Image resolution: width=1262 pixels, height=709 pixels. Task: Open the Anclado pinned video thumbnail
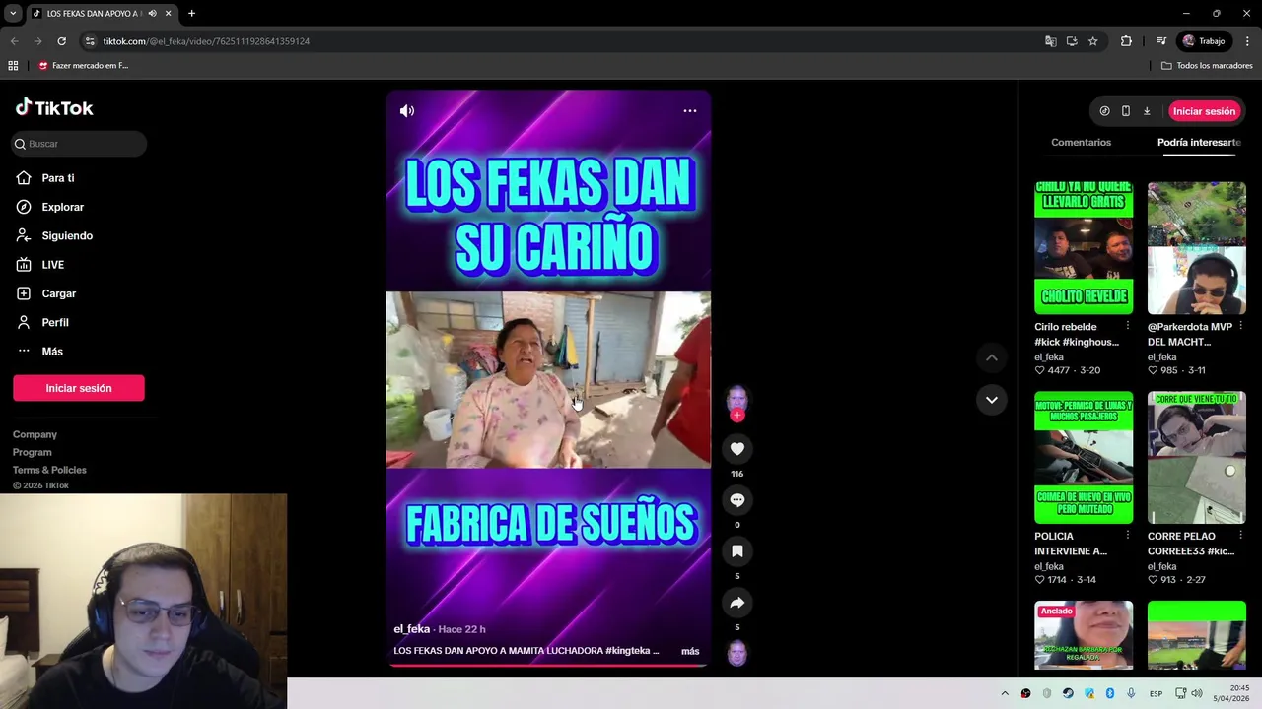[1084, 636]
